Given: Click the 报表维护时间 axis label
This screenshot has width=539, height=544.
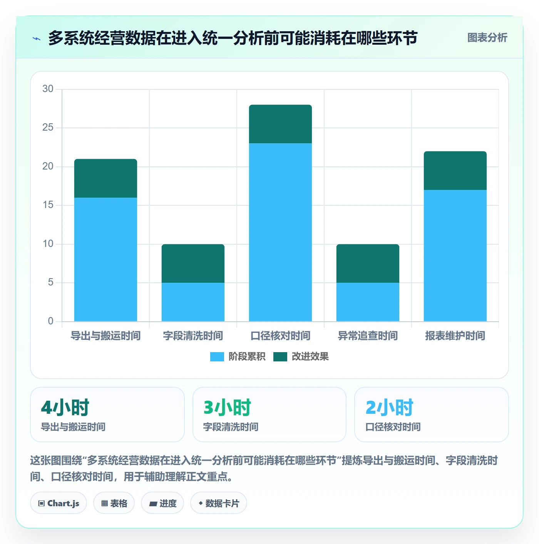Looking at the screenshot, I should tap(455, 336).
